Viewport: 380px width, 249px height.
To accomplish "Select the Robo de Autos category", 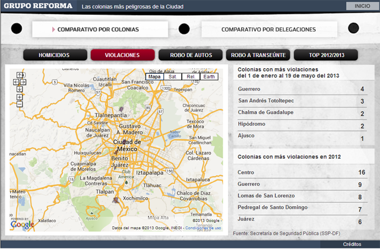I will tap(190, 55).
